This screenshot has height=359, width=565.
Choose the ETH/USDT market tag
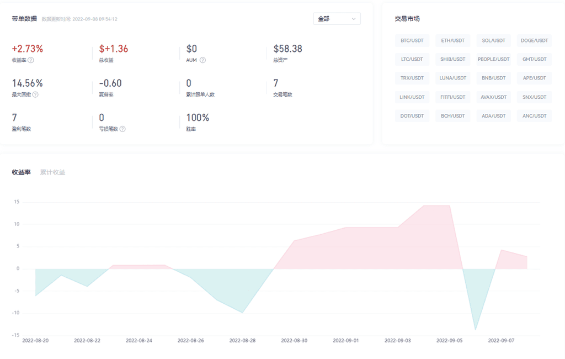452,40
